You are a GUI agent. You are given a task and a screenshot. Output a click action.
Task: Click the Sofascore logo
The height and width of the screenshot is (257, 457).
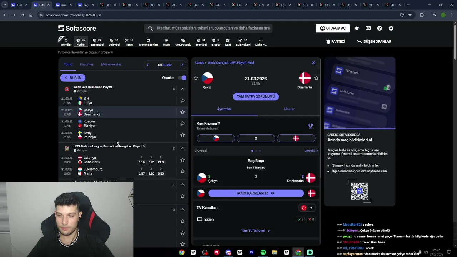tap(77, 28)
